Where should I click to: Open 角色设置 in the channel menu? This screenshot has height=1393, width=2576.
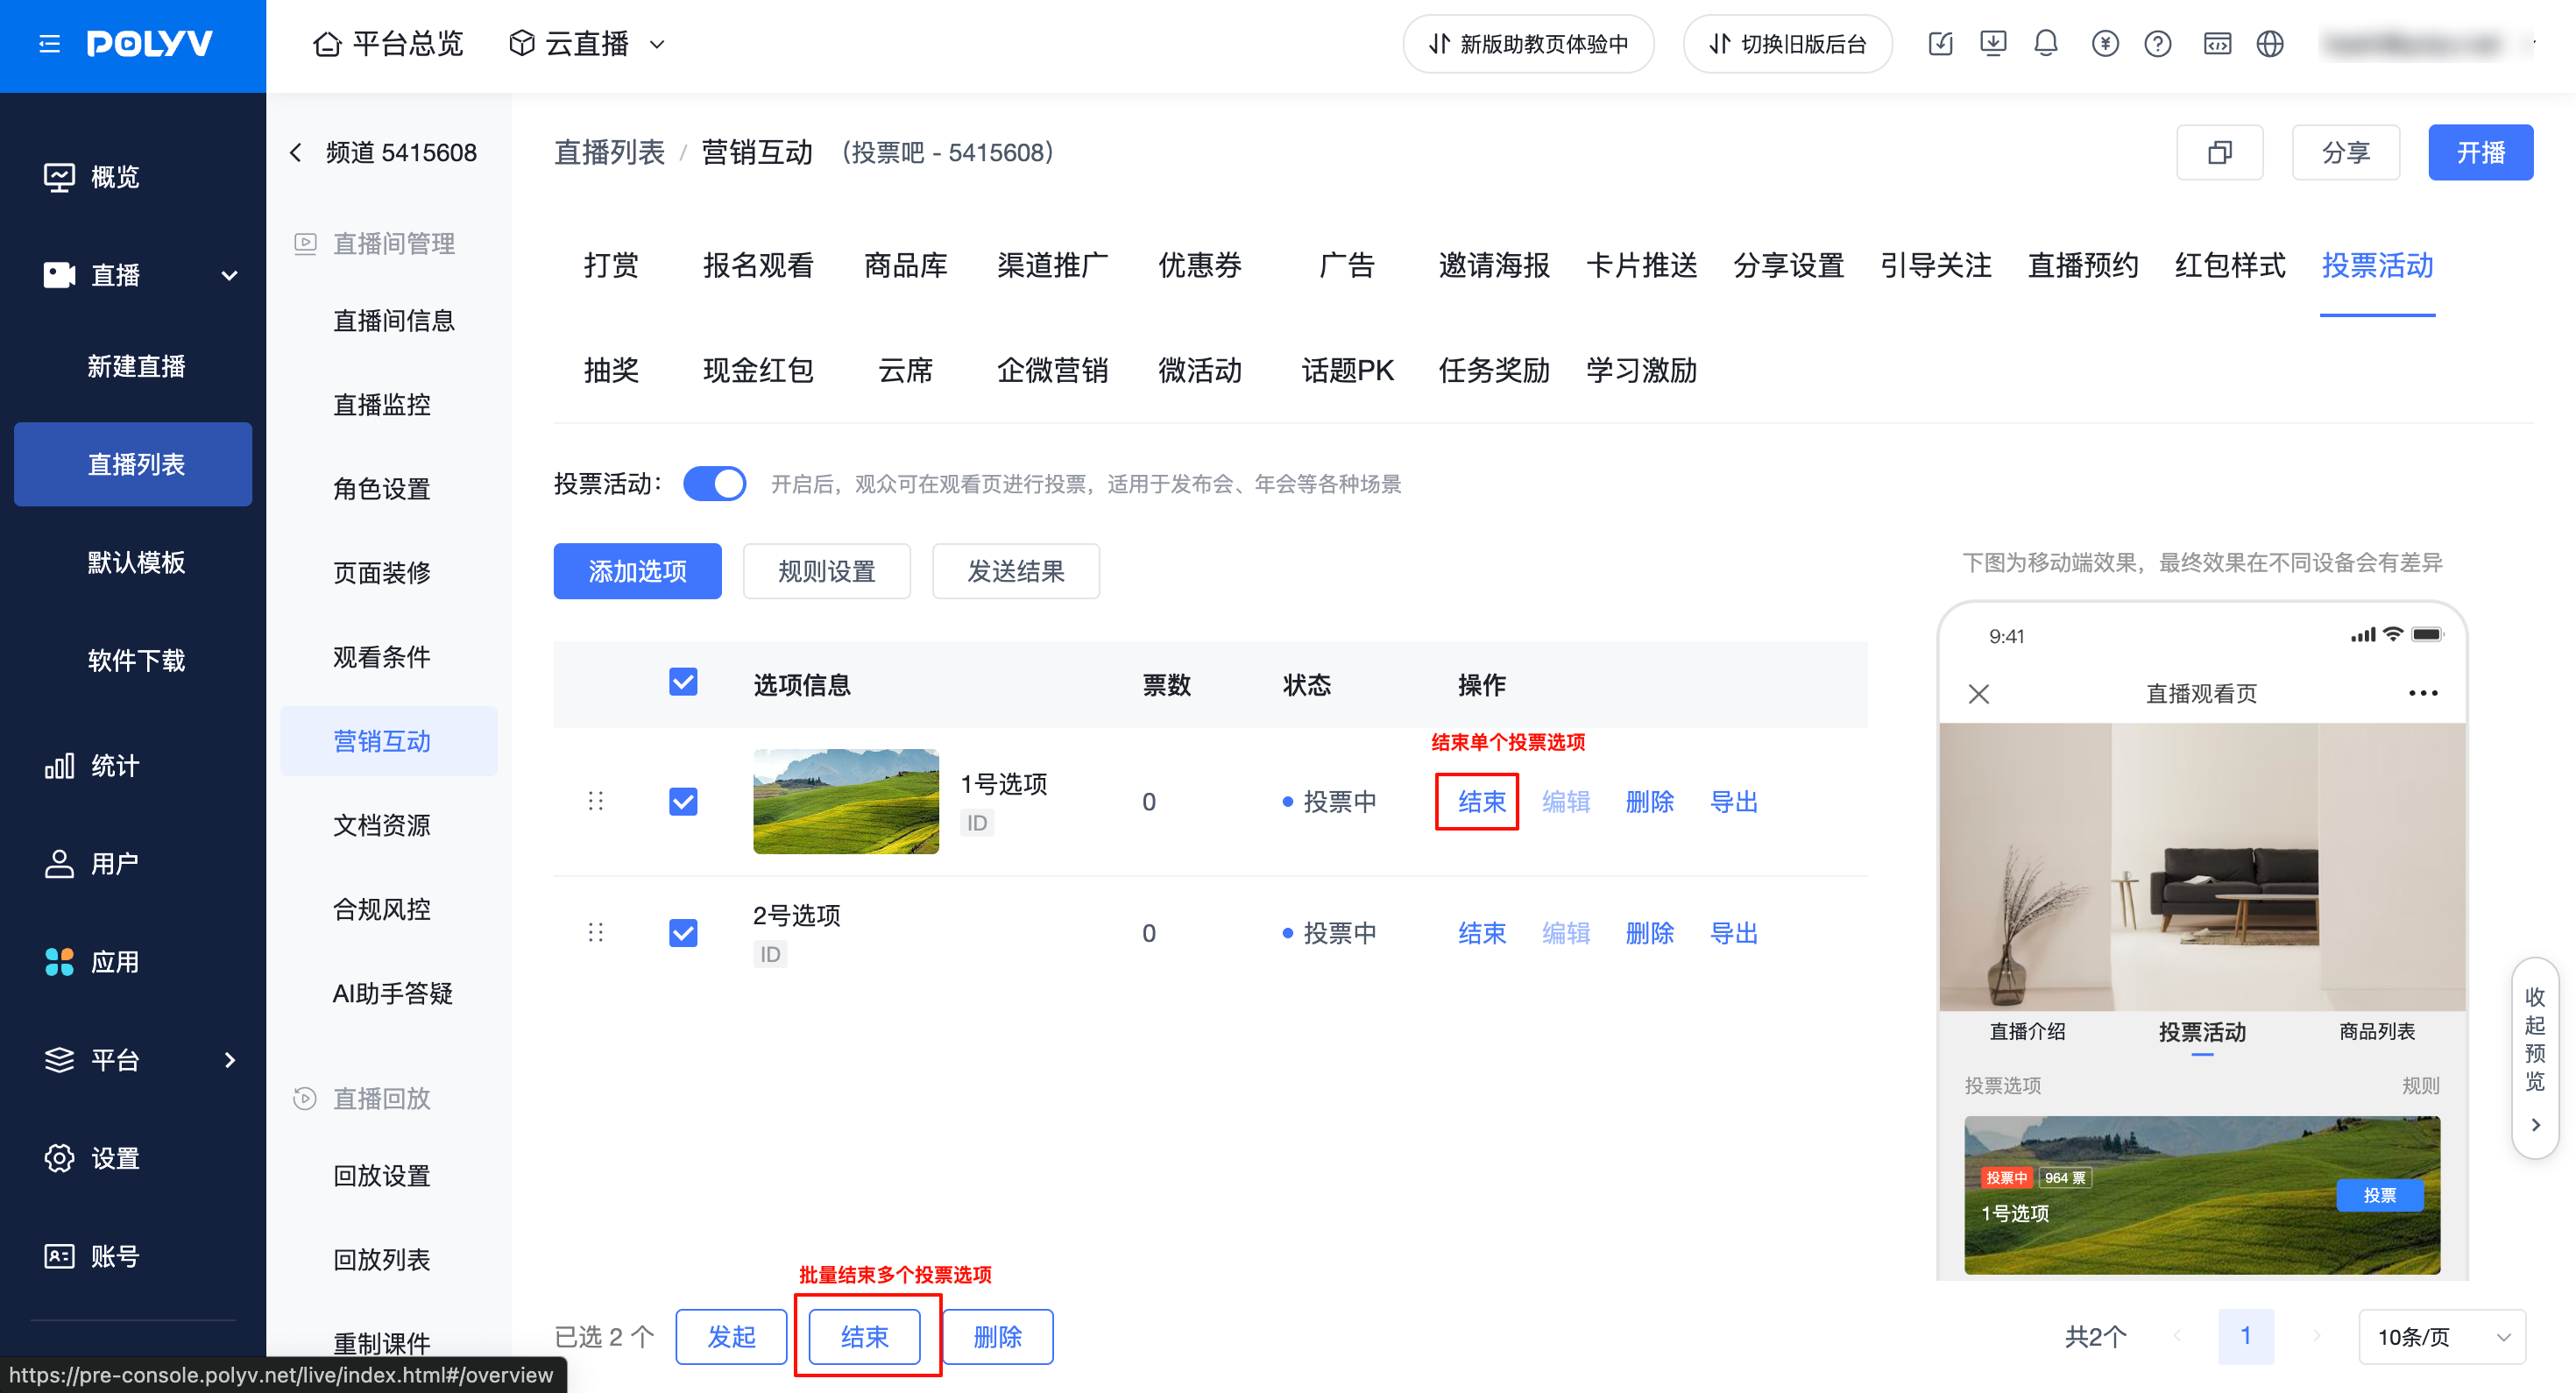point(381,488)
